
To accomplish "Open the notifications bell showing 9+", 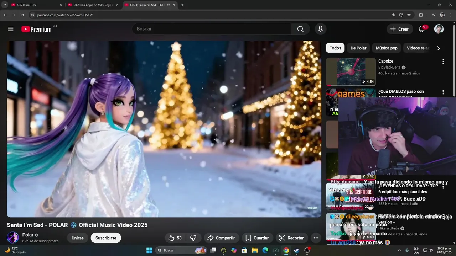I will 422,29.
